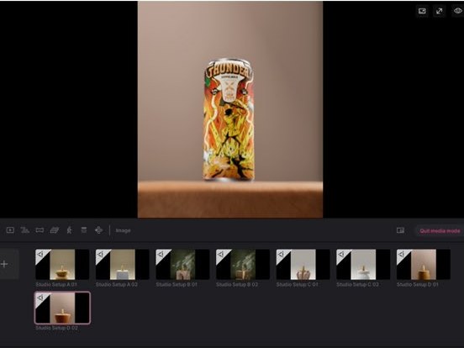Click the Thunder can preview image
The image size is (464, 348).
[x=230, y=109]
